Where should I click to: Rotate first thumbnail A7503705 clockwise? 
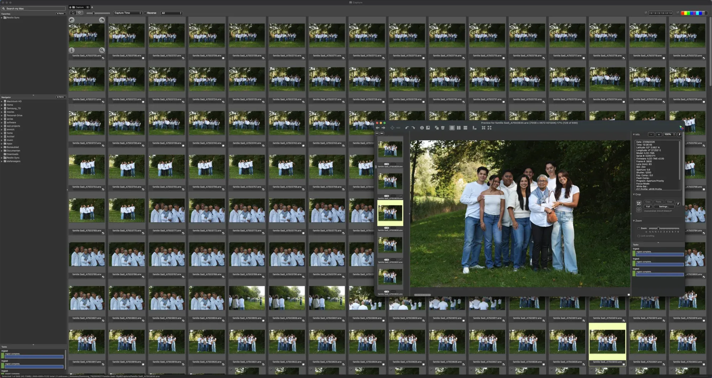tap(102, 20)
